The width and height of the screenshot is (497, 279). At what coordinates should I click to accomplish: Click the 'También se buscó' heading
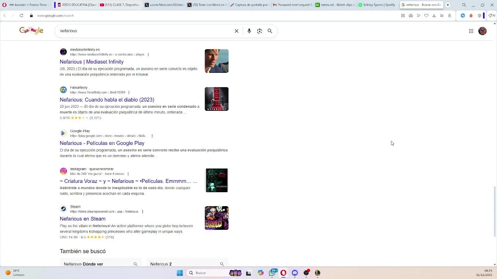pos(83,251)
